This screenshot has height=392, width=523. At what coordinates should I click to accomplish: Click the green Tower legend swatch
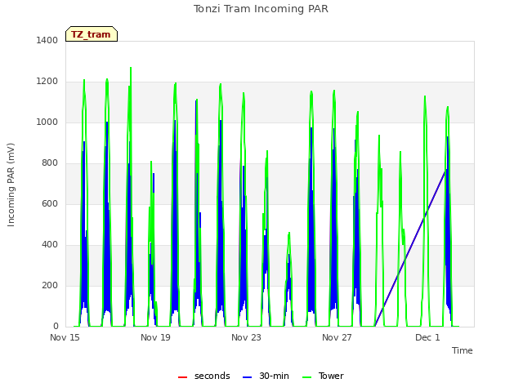pyautogui.click(x=307, y=377)
